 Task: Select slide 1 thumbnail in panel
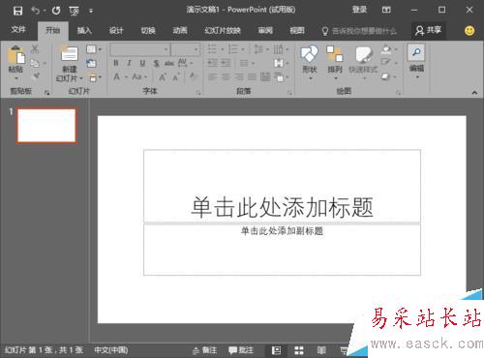click(46, 126)
